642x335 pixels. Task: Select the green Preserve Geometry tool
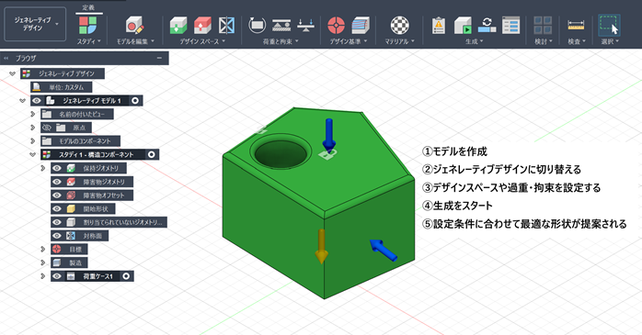click(178, 26)
